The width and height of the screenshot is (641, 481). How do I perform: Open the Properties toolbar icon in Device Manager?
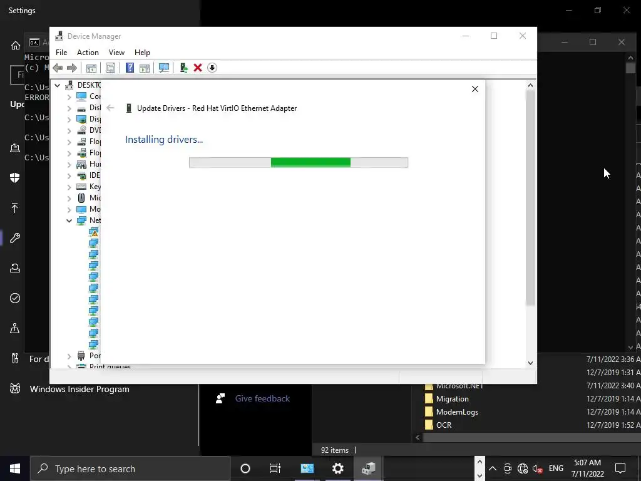(110, 68)
